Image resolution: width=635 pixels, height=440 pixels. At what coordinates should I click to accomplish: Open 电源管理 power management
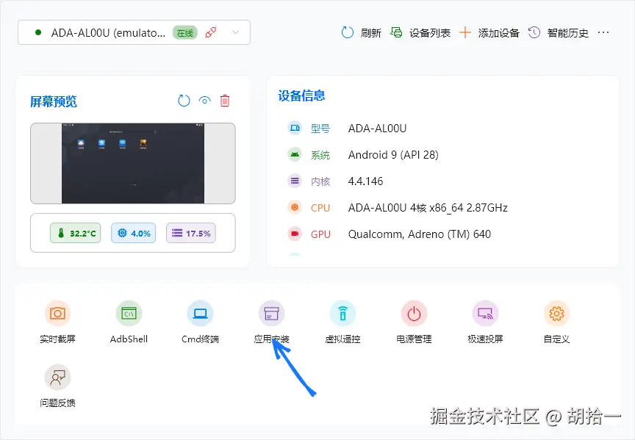point(414,322)
